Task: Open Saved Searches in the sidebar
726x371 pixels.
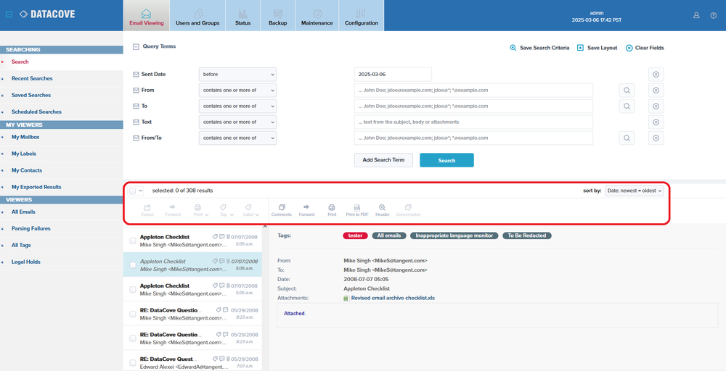Action: coord(31,95)
